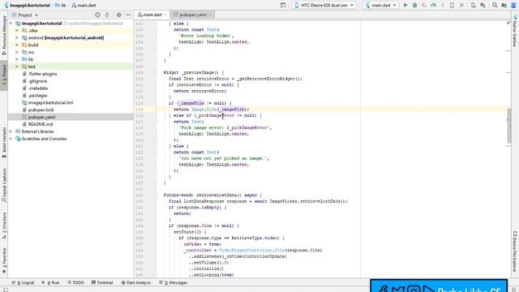Open the Project view mode dropdown
The width and height of the screenshot is (519, 292).
point(25,15)
